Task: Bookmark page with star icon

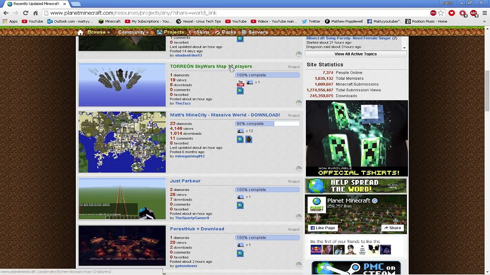Action: pos(441,13)
